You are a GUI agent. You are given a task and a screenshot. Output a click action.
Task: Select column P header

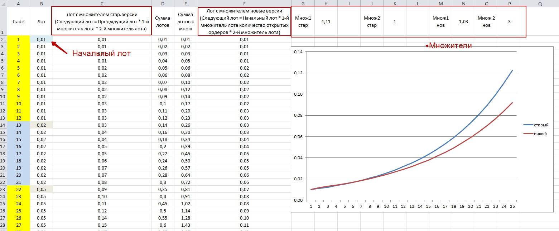[509, 3]
